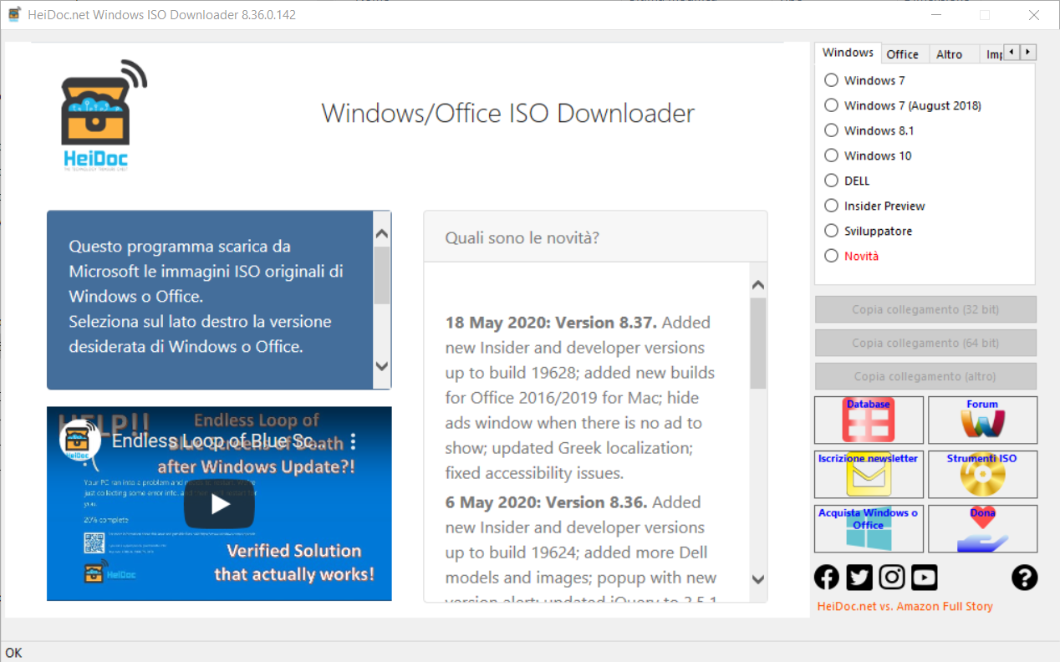Click down arrow of blue description scrollbar
The image size is (1060, 662).
382,365
